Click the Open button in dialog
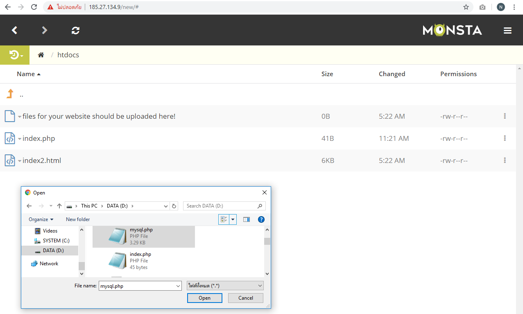This screenshot has width=523, height=314. click(204, 298)
